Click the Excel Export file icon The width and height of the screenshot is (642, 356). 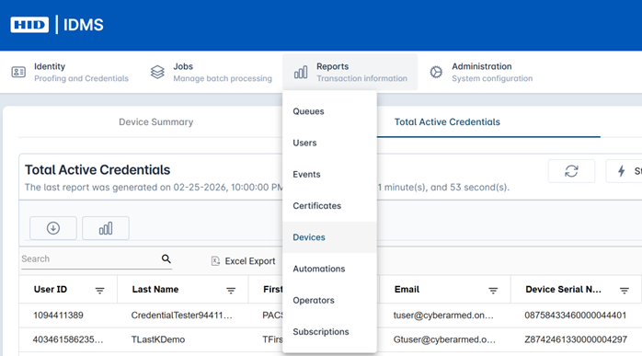click(215, 261)
